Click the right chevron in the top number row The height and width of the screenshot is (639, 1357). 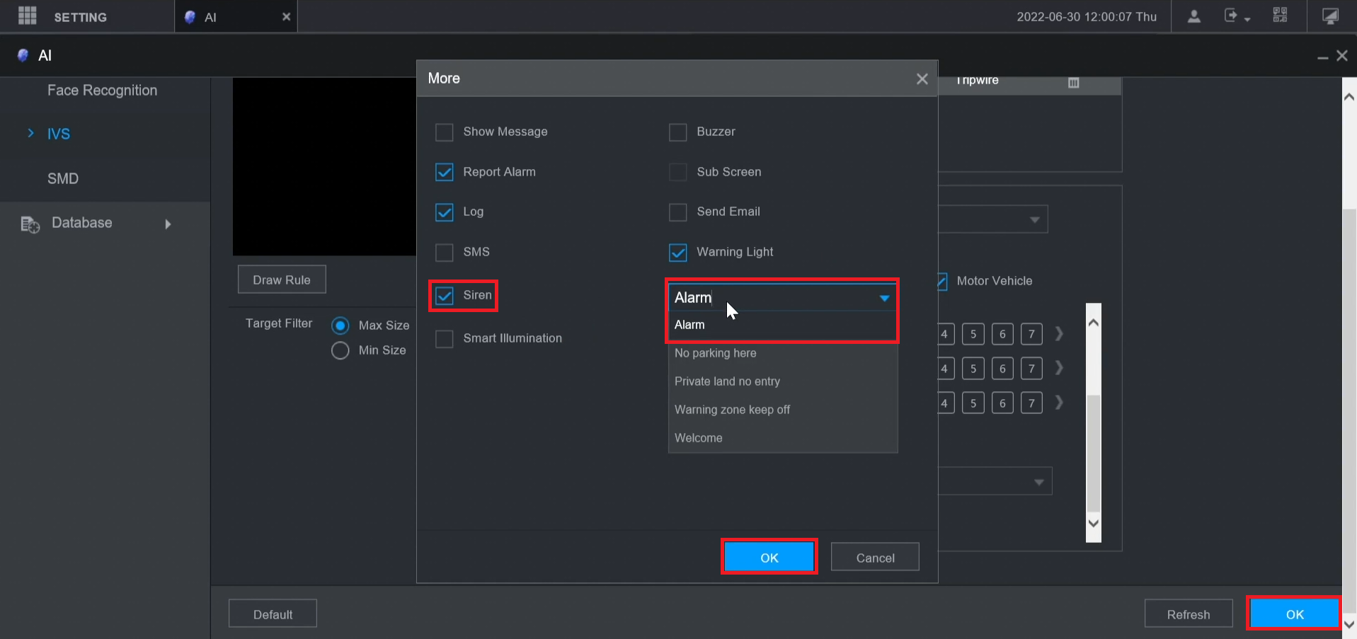click(1059, 333)
